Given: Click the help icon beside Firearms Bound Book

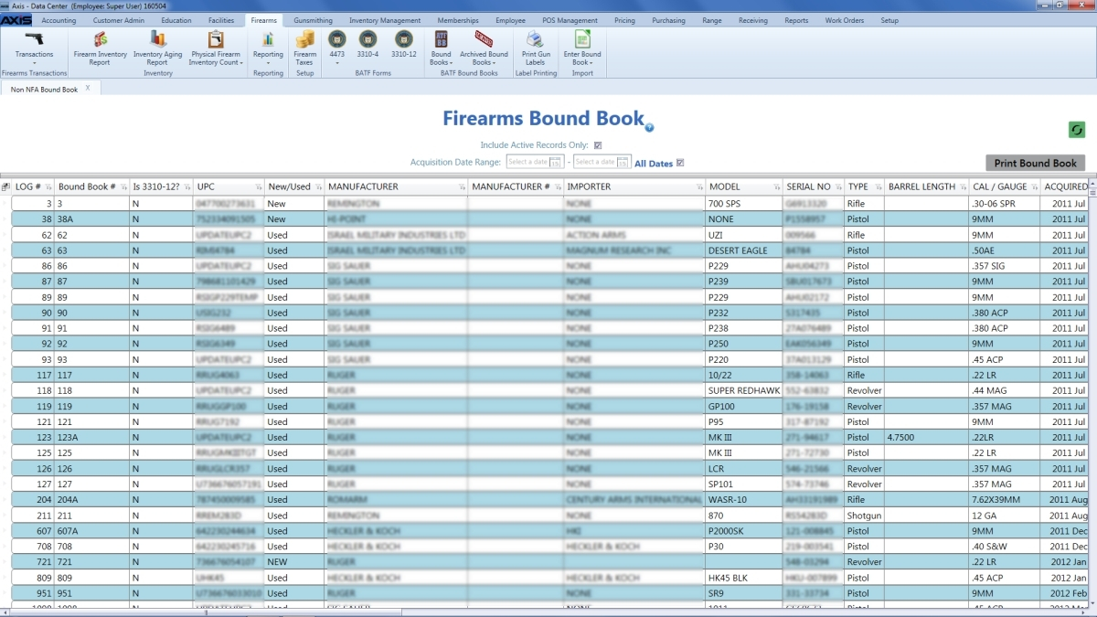Looking at the screenshot, I should click(649, 128).
